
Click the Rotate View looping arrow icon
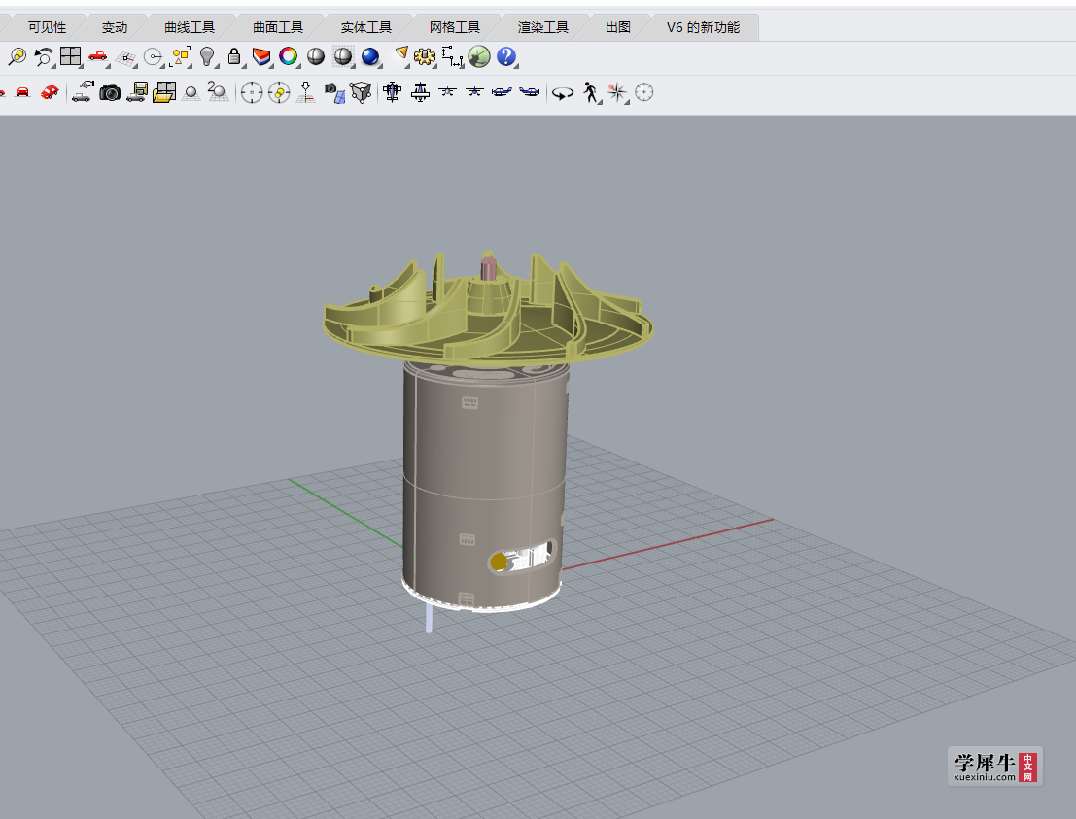tap(563, 93)
